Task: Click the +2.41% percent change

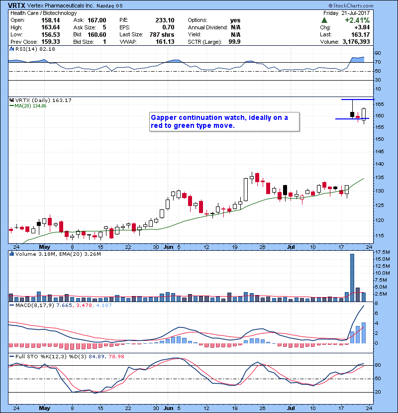Action: pos(357,20)
